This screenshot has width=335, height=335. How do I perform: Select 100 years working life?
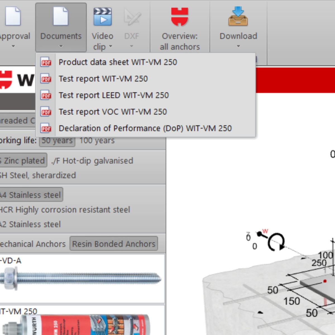pos(97,140)
